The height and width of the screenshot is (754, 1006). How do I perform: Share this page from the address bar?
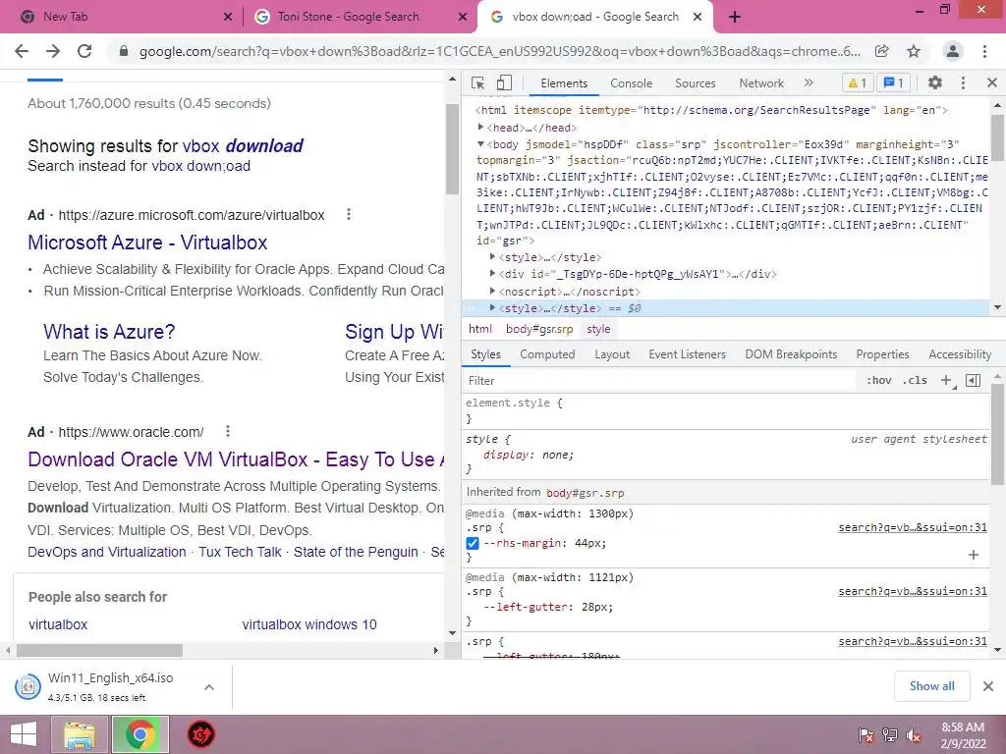[882, 51]
